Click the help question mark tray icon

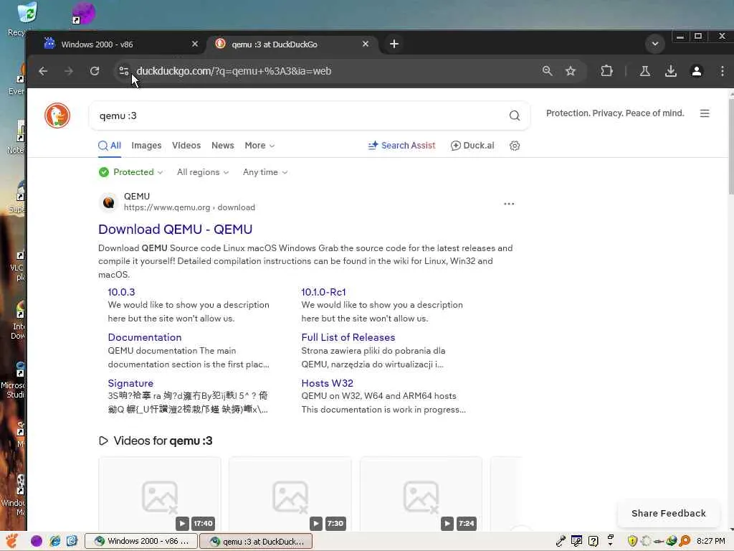click(x=593, y=541)
